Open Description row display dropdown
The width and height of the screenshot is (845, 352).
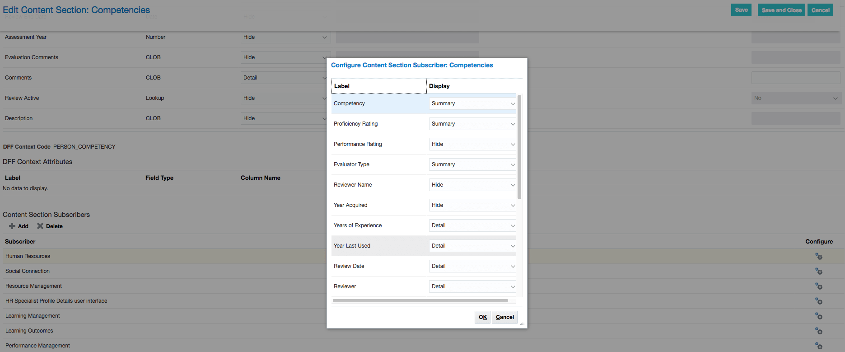[284, 118]
